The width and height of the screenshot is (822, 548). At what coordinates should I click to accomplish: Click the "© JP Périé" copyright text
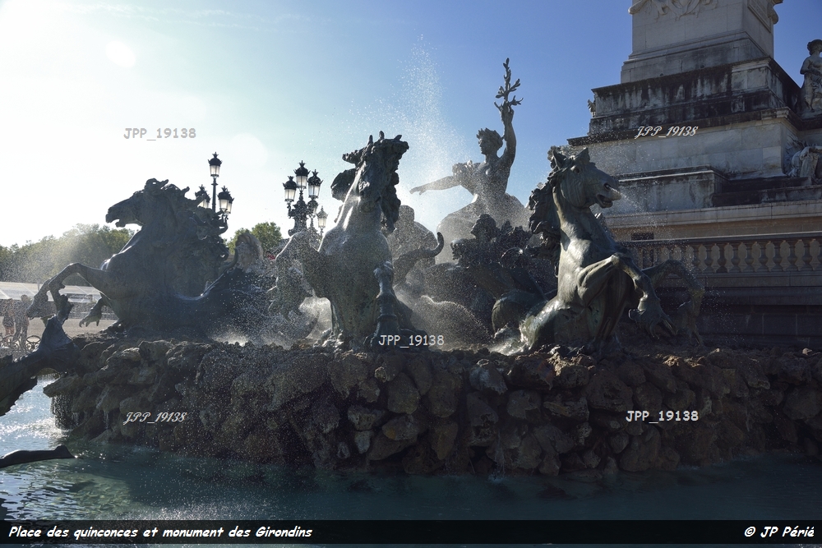pyautogui.click(x=779, y=532)
